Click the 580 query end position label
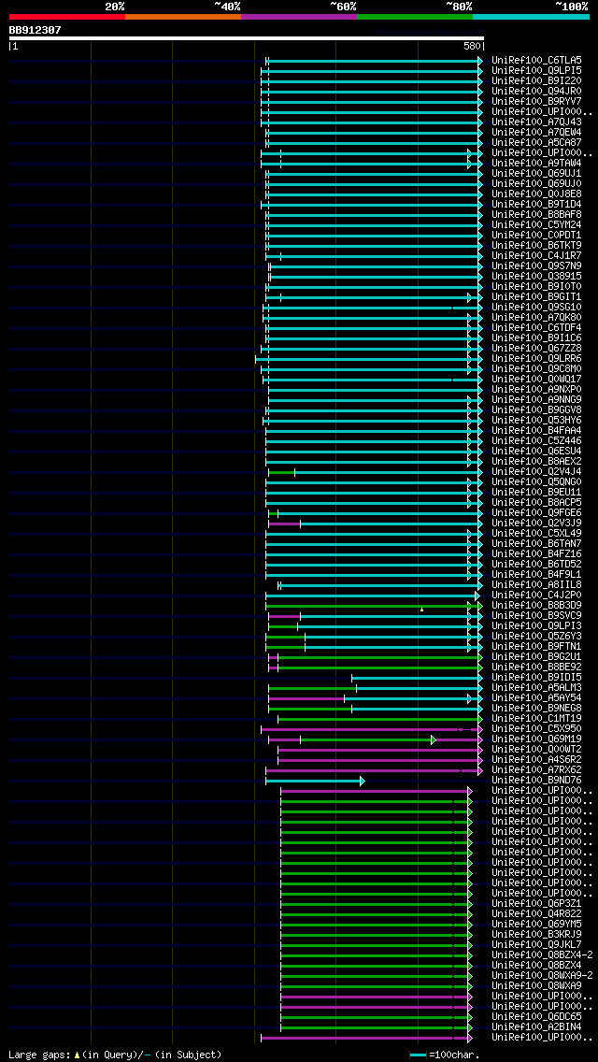 472,46
